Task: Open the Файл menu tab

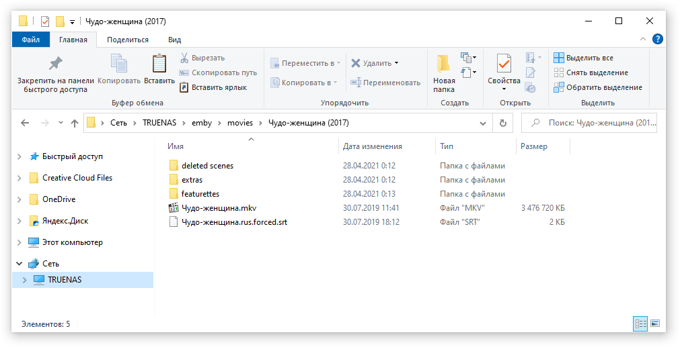Action: (31, 40)
